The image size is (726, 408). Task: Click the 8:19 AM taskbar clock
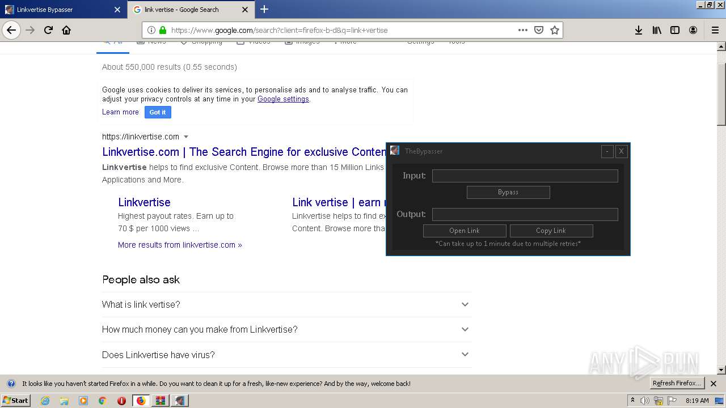pyautogui.click(x=697, y=401)
